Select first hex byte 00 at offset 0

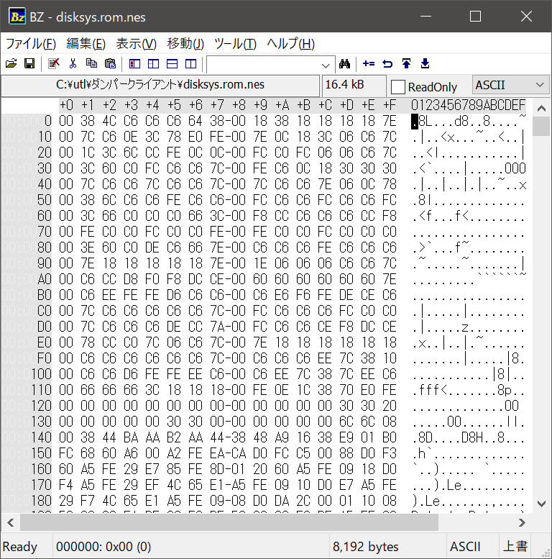coord(66,121)
